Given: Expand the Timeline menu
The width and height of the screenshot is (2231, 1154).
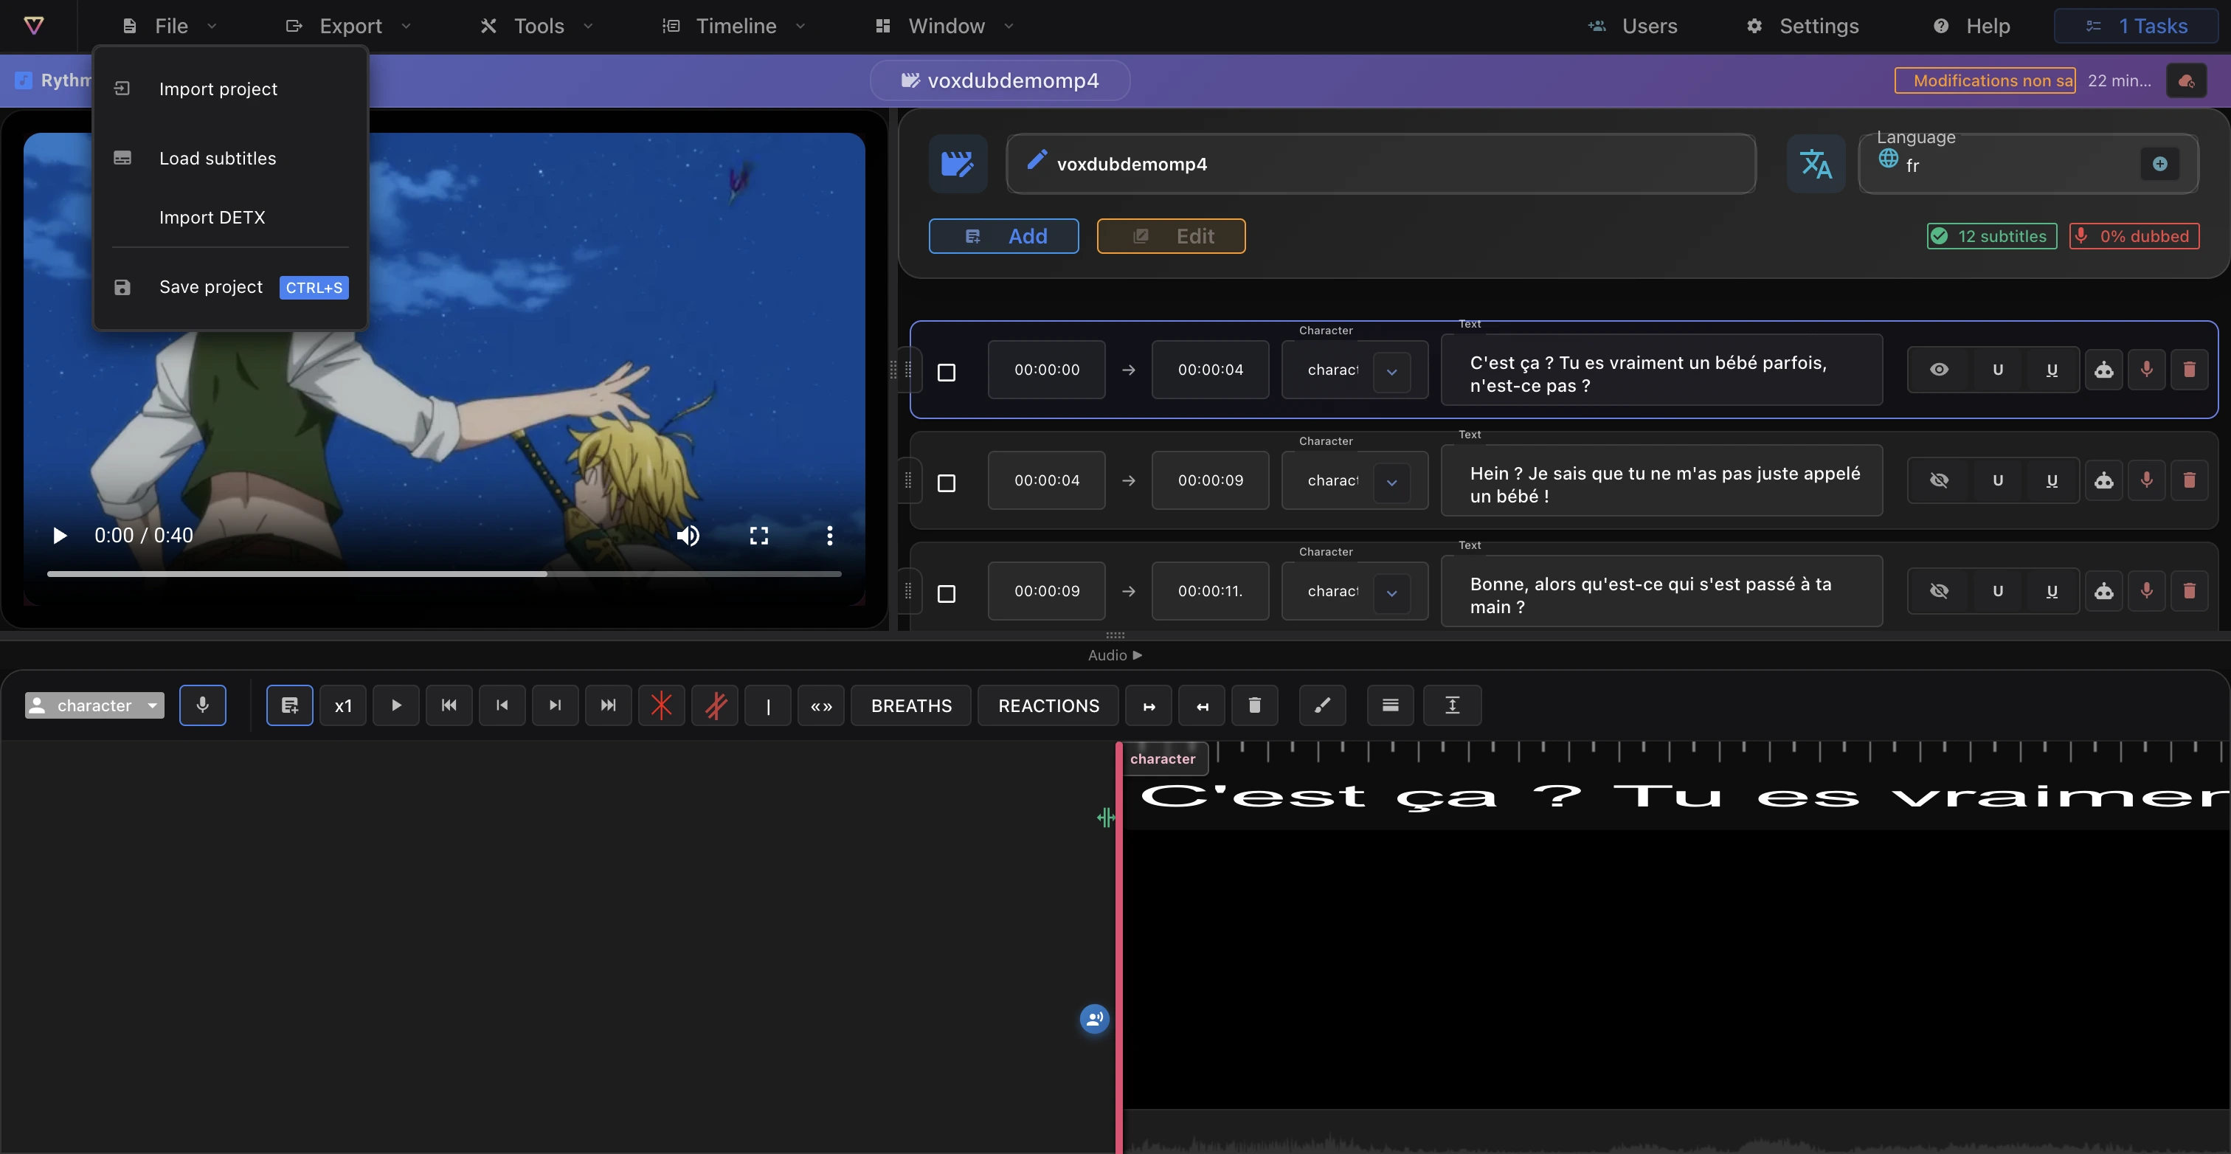Looking at the screenshot, I should coord(734,26).
